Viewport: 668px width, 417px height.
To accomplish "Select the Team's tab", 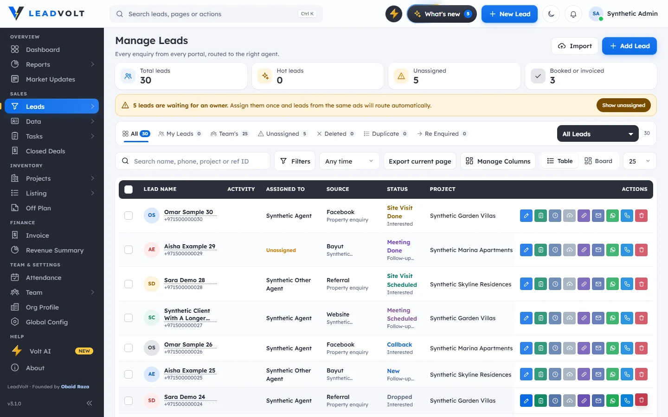I will pos(230,134).
